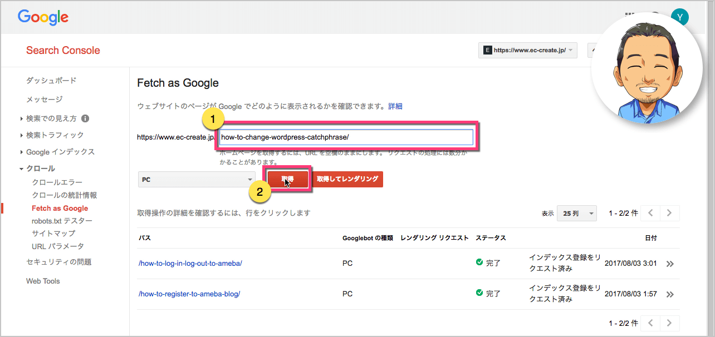Go to next page in top pagination
Viewport: 715px width, 337px height.
pos(670,213)
